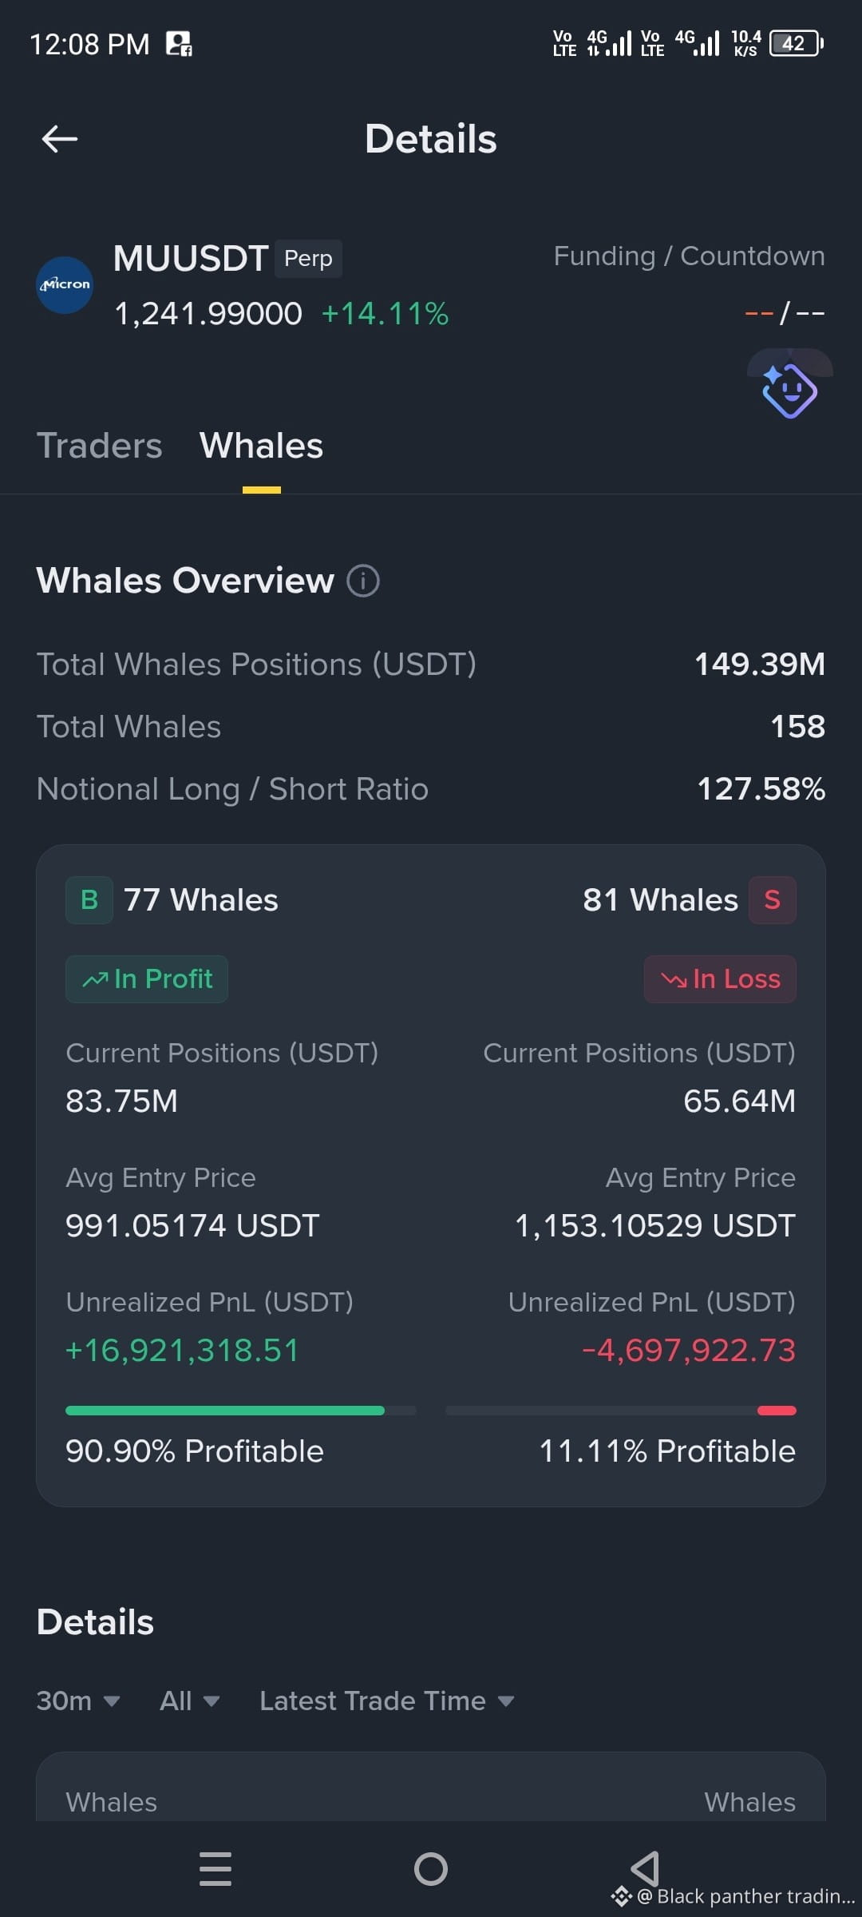
Task: Switch to the Traders tab
Action: coord(100,446)
